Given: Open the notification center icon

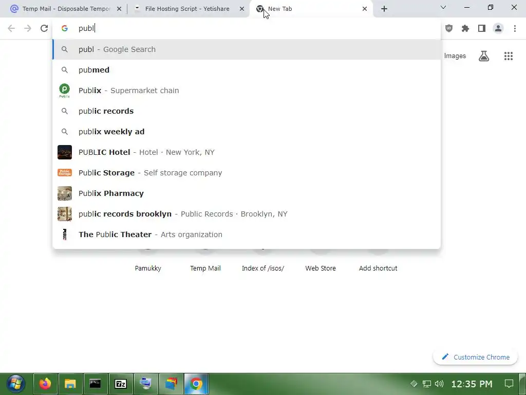Looking at the screenshot, I should pyautogui.click(x=509, y=384).
